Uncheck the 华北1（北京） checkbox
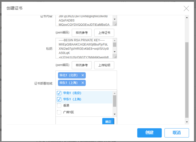 pyautogui.click(x=59, y=93)
